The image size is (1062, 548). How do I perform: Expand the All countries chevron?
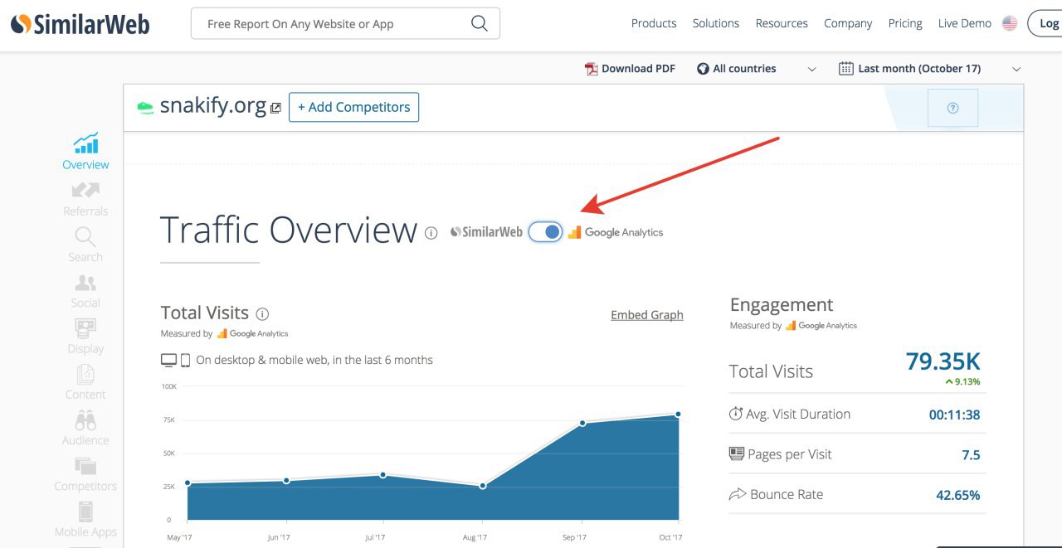pyautogui.click(x=812, y=70)
